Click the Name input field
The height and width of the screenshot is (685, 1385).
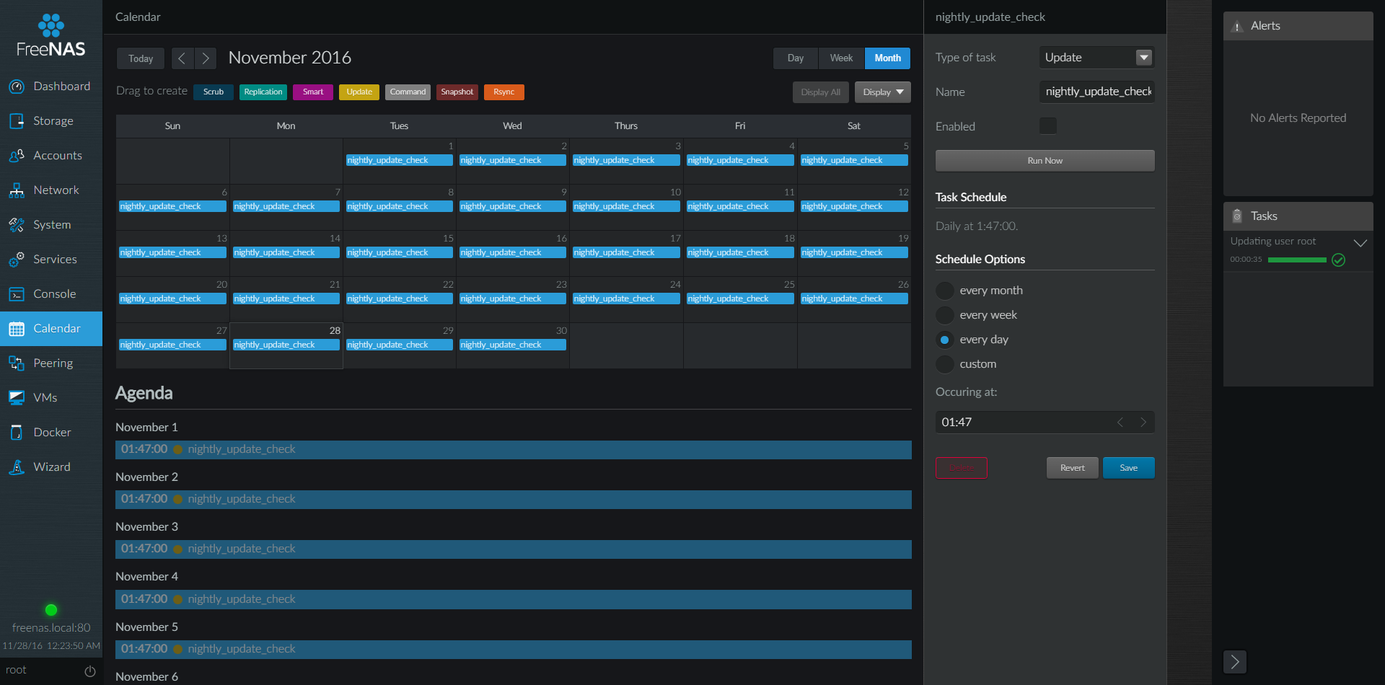(x=1096, y=92)
